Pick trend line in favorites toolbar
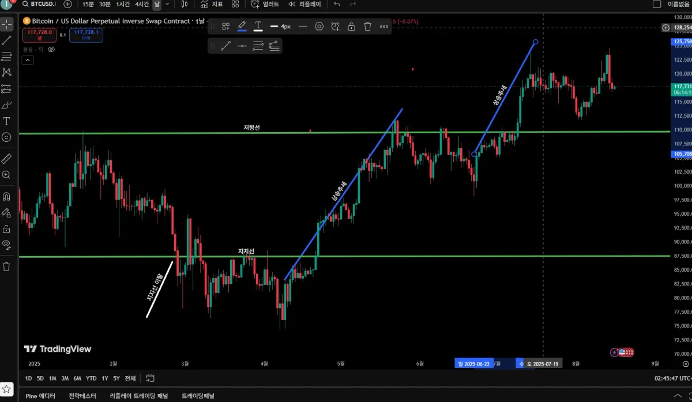The height and width of the screenshot is (402, 692). coord(226,46)
